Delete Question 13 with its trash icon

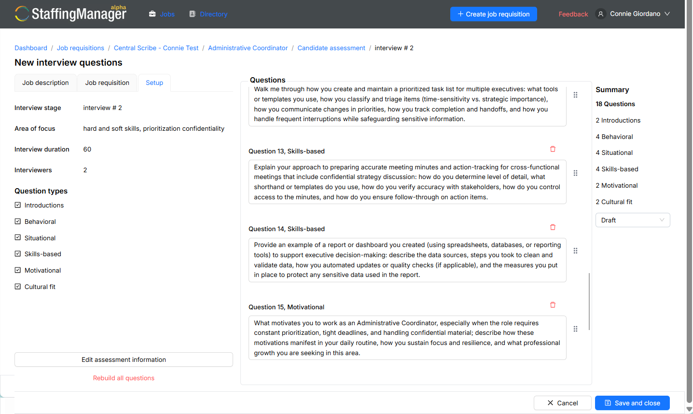tap(553, 149)
